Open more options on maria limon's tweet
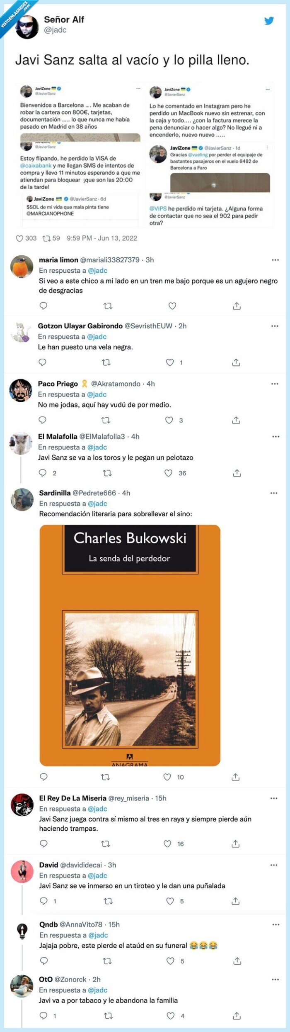The image size is (290, 1032). pyautogui.click(x=275, y=260)
